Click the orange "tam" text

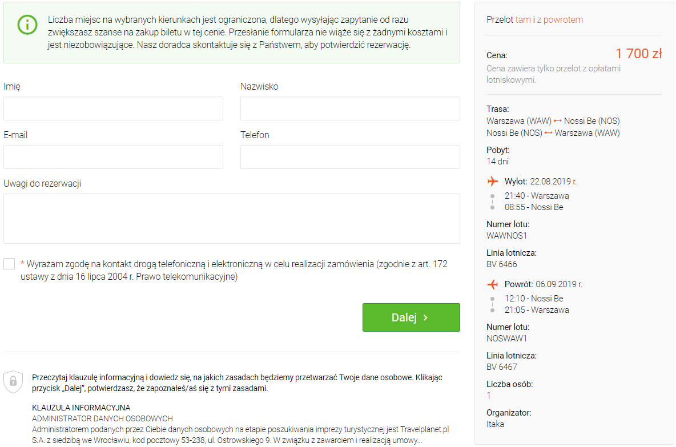523,19
